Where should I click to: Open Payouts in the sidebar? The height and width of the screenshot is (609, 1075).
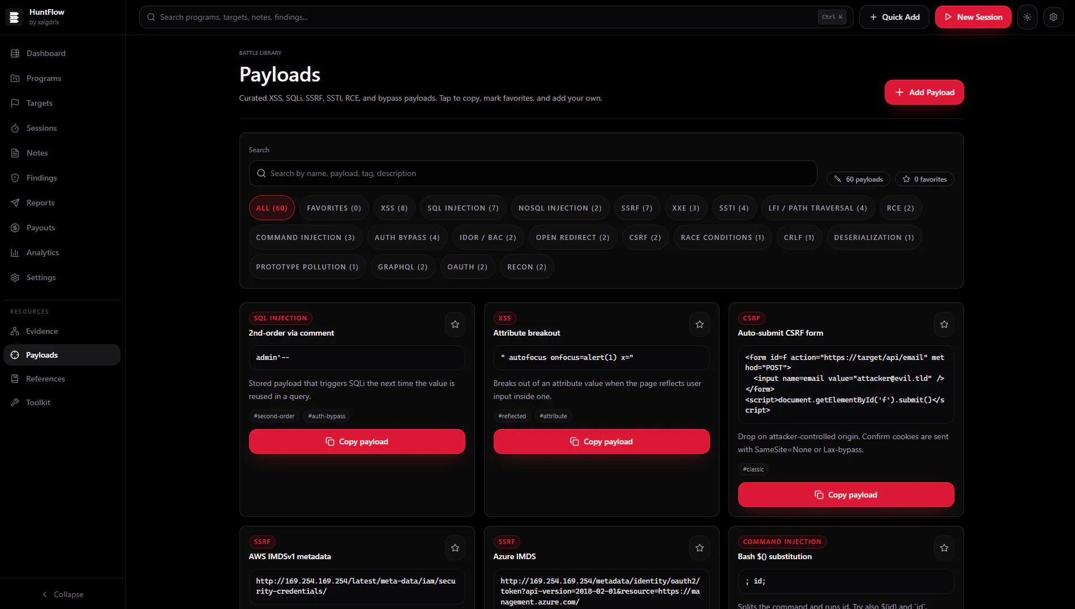click(x=62, y=228)
